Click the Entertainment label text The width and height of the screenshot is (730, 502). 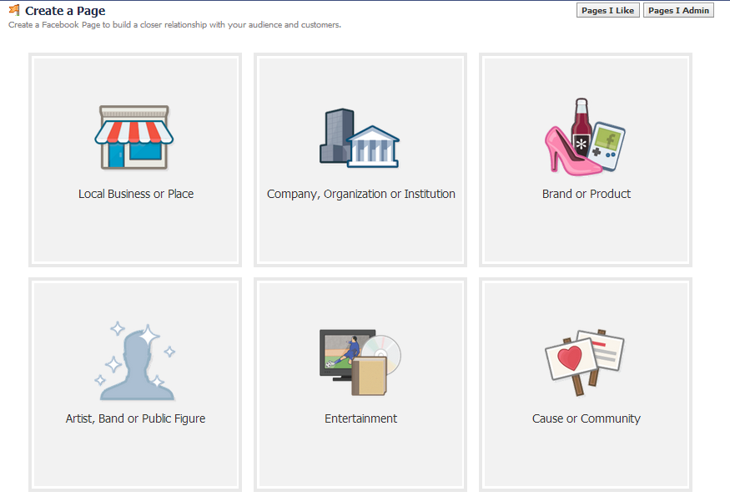click(360, 418)
